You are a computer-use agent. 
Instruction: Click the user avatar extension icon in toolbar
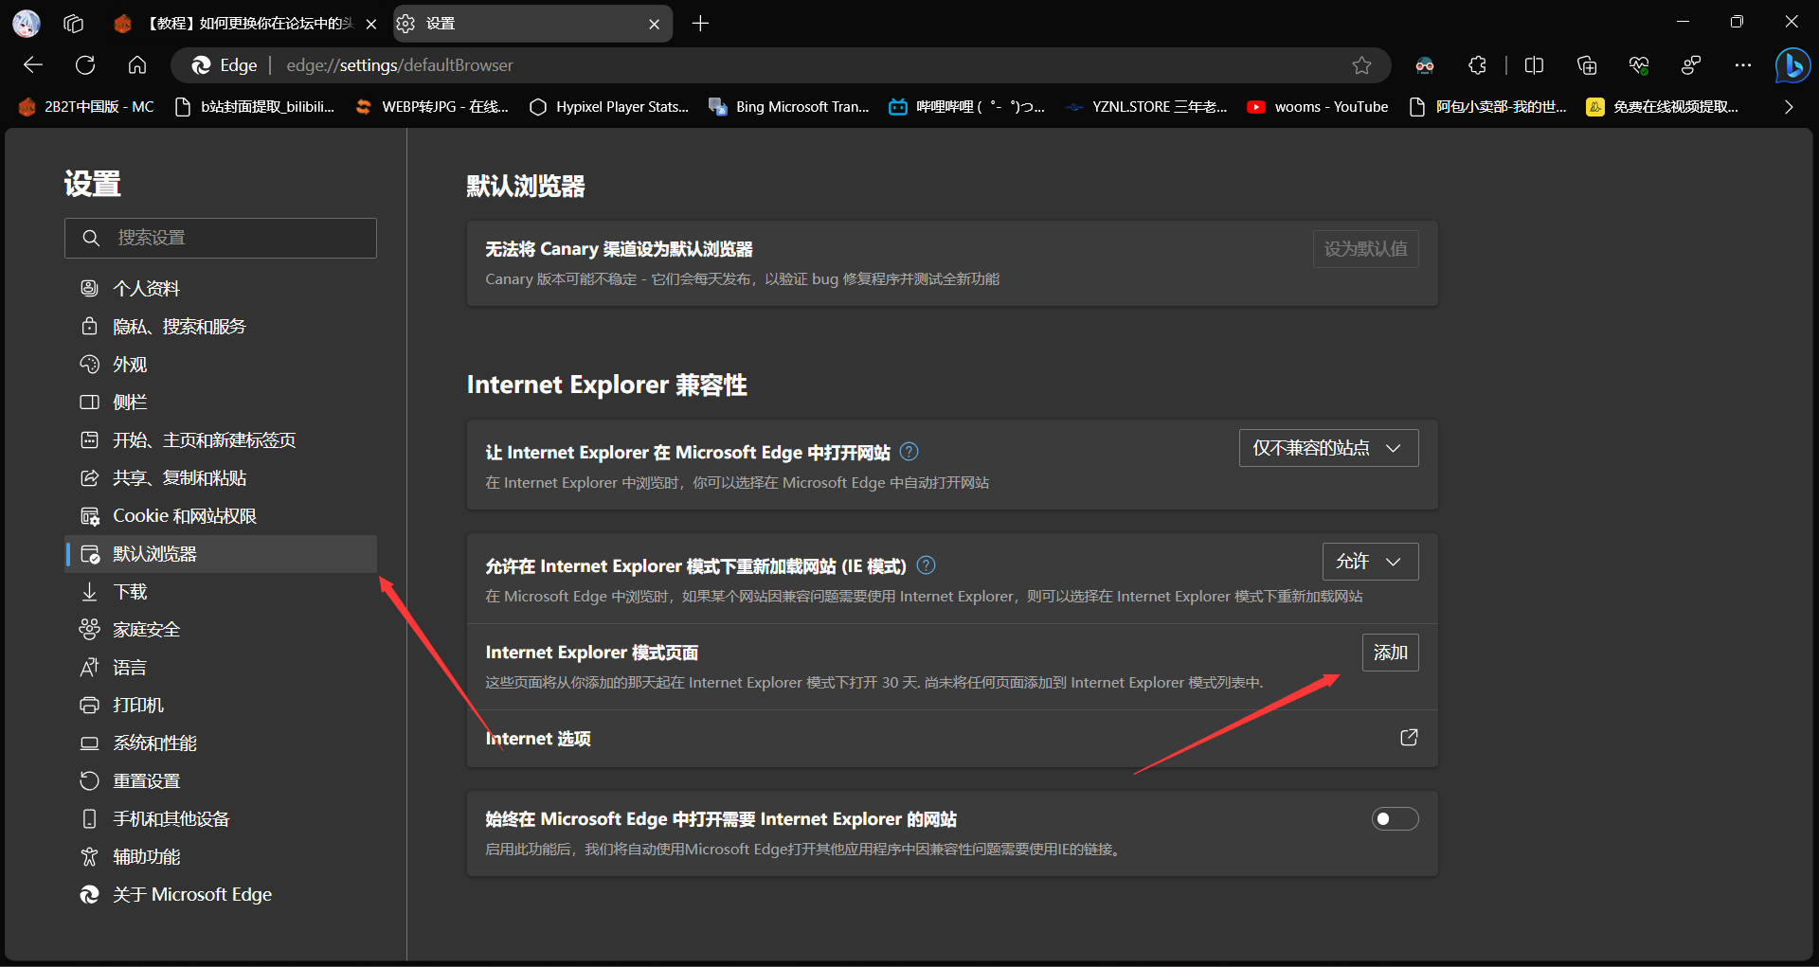coord(1425,65)
